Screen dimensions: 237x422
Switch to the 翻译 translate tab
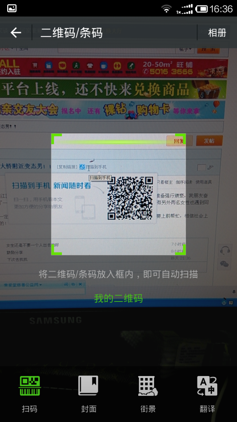(x=207, y=394)
